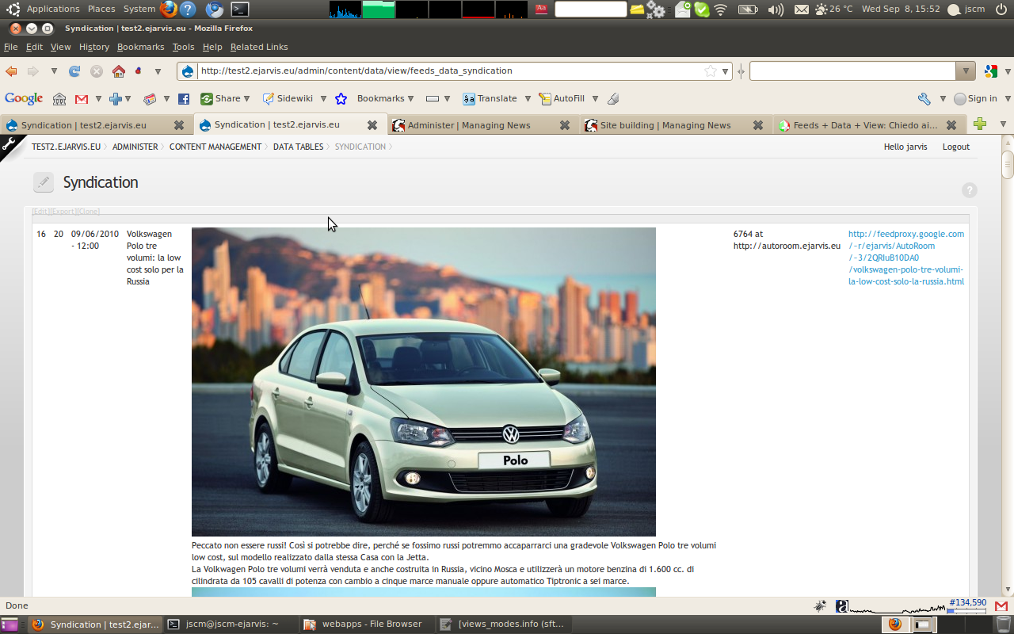The width and height of the screenshot is (1014, 634).
Task: Click the highlighter icon in Google Toolbar
Action: pyautogui.click(x=613, y=99)
